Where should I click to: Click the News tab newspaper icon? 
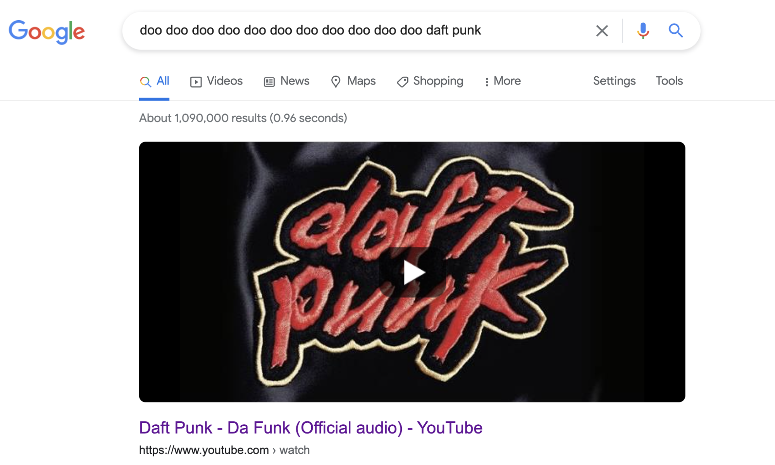tap(269, 82)
